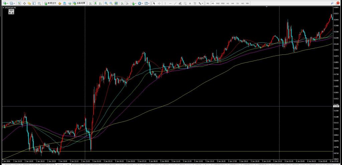
Task: Expand the Templates dropdown
Action: [x=149, y=3]
